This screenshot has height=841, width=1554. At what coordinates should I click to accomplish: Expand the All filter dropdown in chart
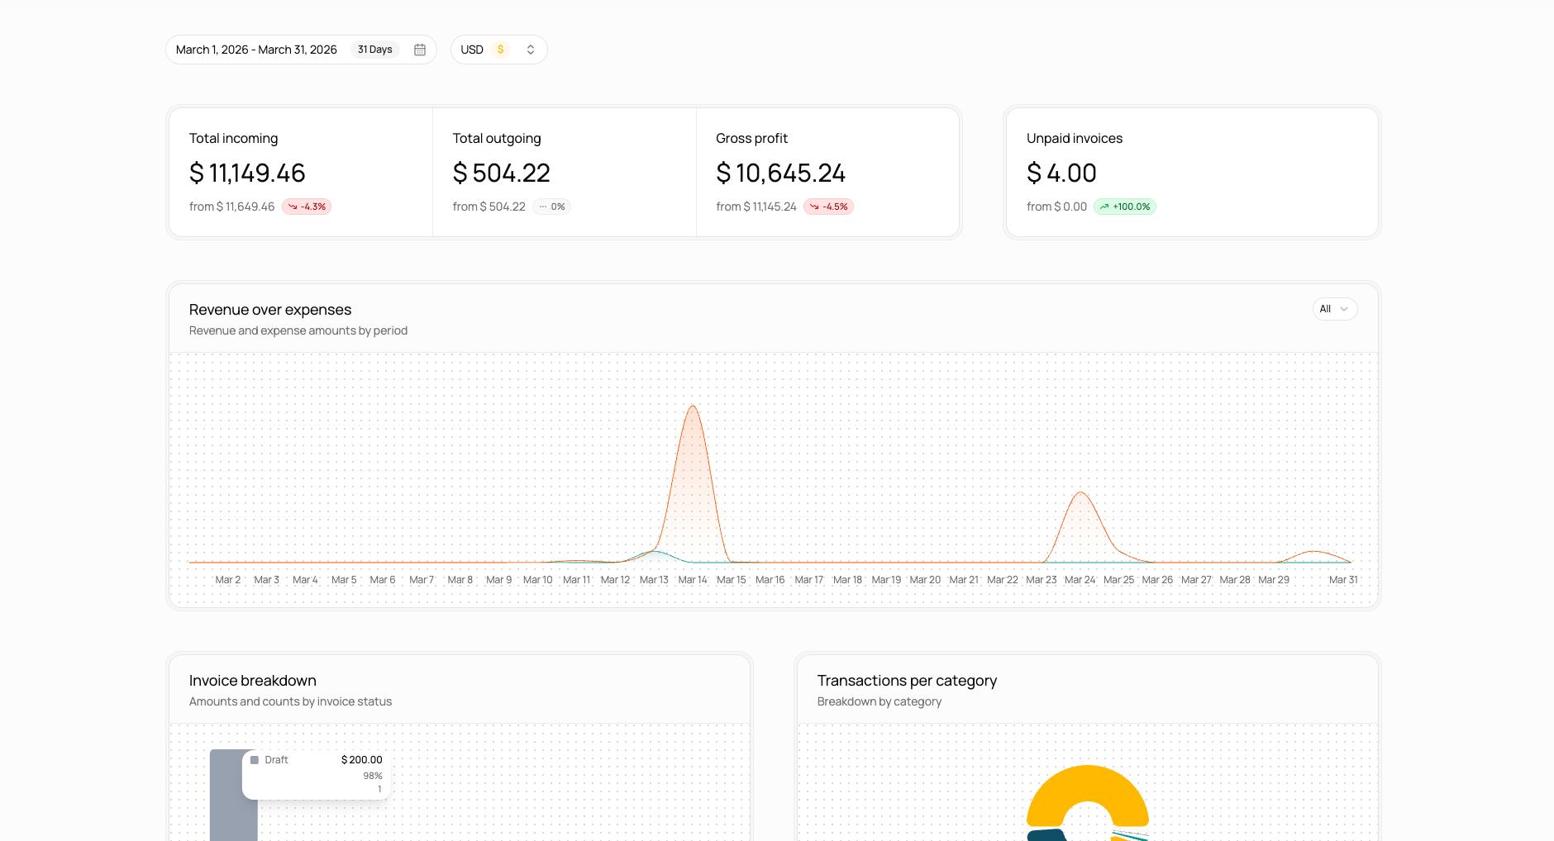(x=1334, y=309)
